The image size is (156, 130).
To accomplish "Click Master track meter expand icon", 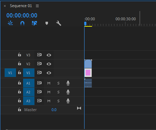I will click(x=79, y=108).
